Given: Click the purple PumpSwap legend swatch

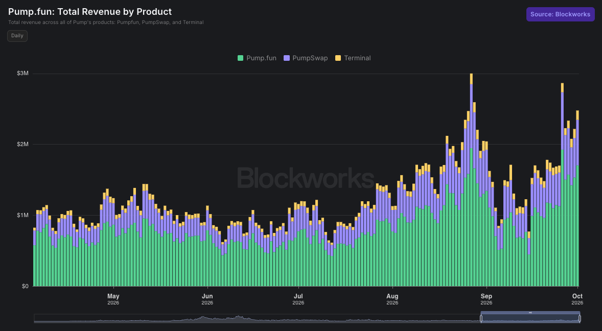Looking at the screenshot, I should tap(286, 58).
